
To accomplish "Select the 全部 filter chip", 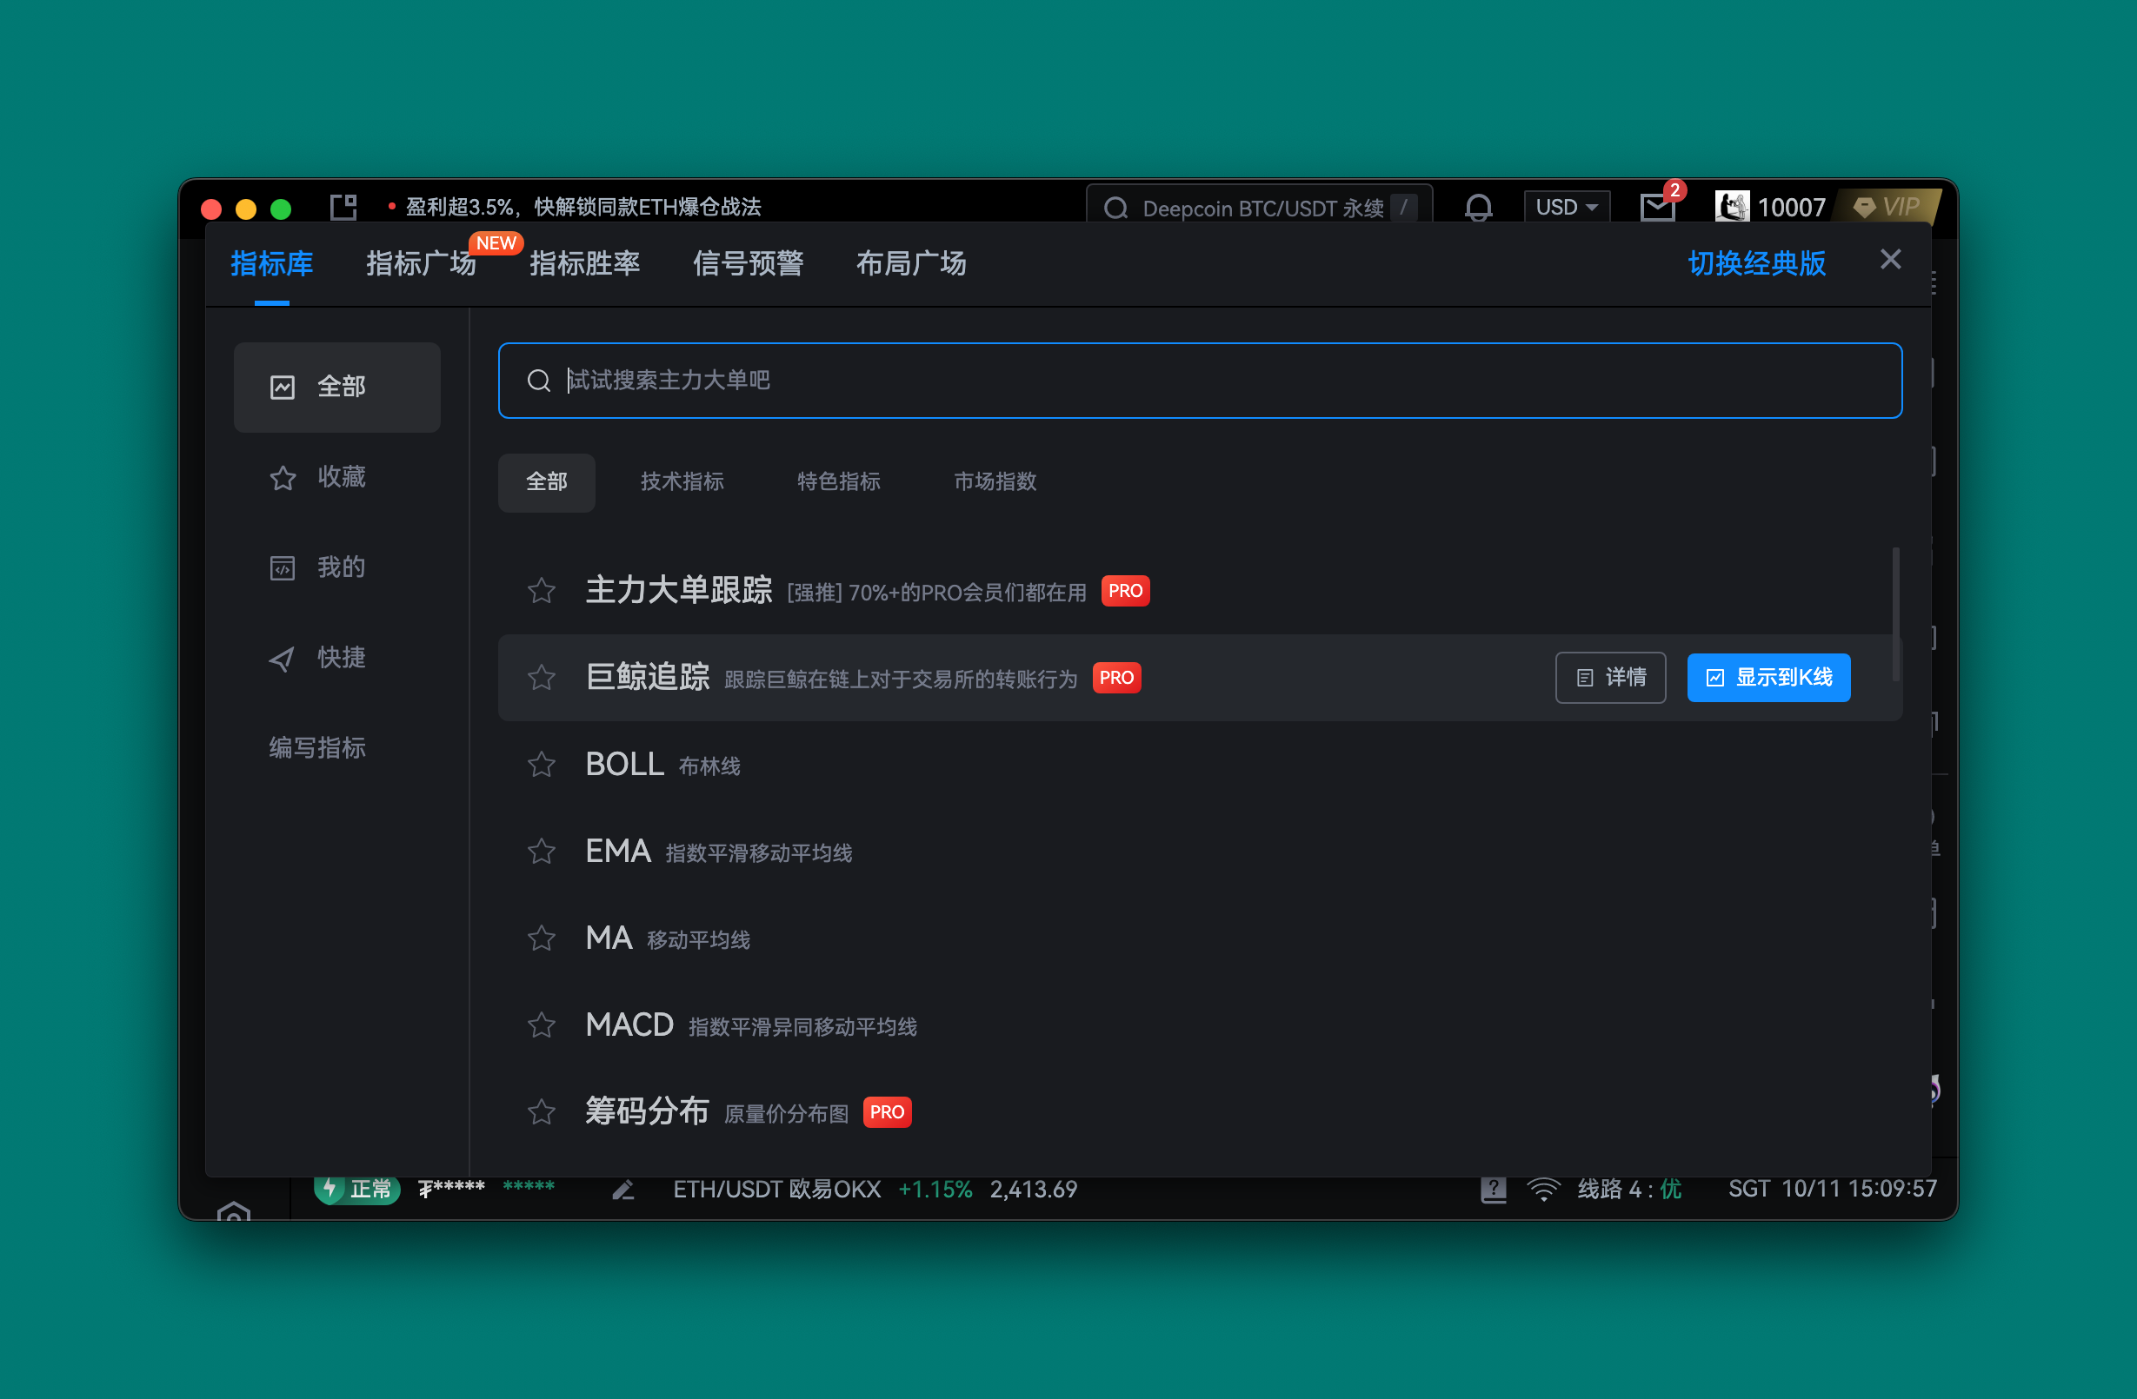I will pyautogui.click(x=547, y=483).
